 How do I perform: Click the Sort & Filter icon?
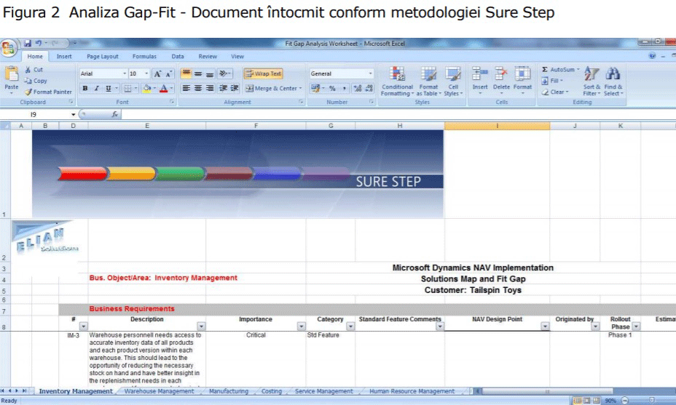591,80
